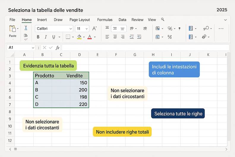Viewport: 235px width, 157px height.
Task: Toggle Italic formatting
Action: click(x=46, y=37)
